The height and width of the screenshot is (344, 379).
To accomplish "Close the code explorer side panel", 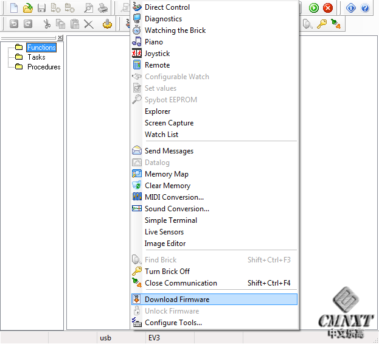I will (60, 38).
